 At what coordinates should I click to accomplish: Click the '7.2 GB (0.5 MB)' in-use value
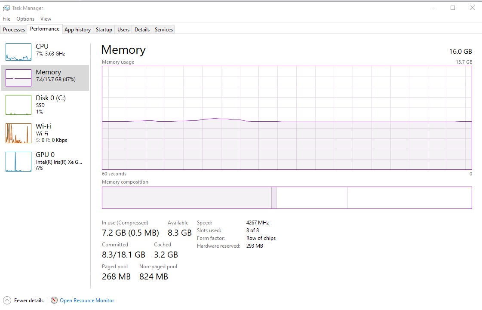coord(130,233)
